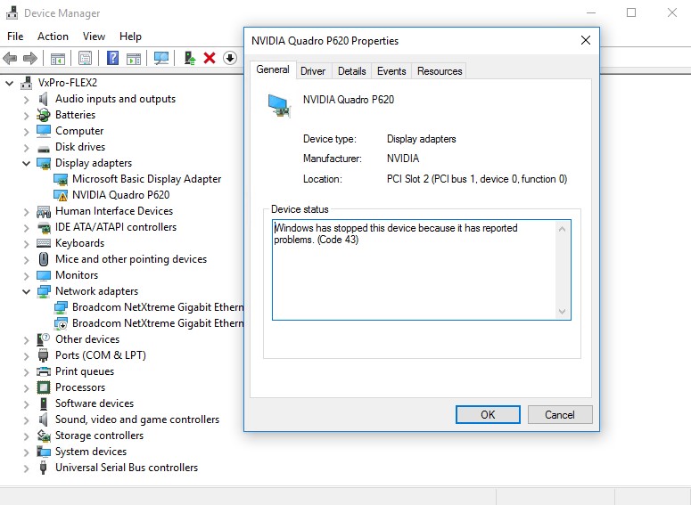Collapse the Network adapters node
Screen dimensions: 691x505
pyautogui.click(x=26, y=292)
